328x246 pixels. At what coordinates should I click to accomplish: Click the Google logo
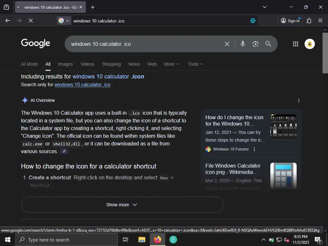36,43
